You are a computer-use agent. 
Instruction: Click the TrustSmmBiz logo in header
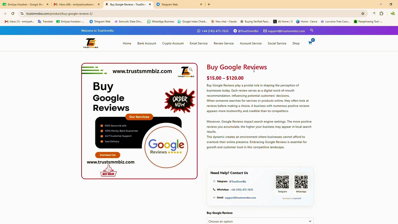click(x=90, y=43)
